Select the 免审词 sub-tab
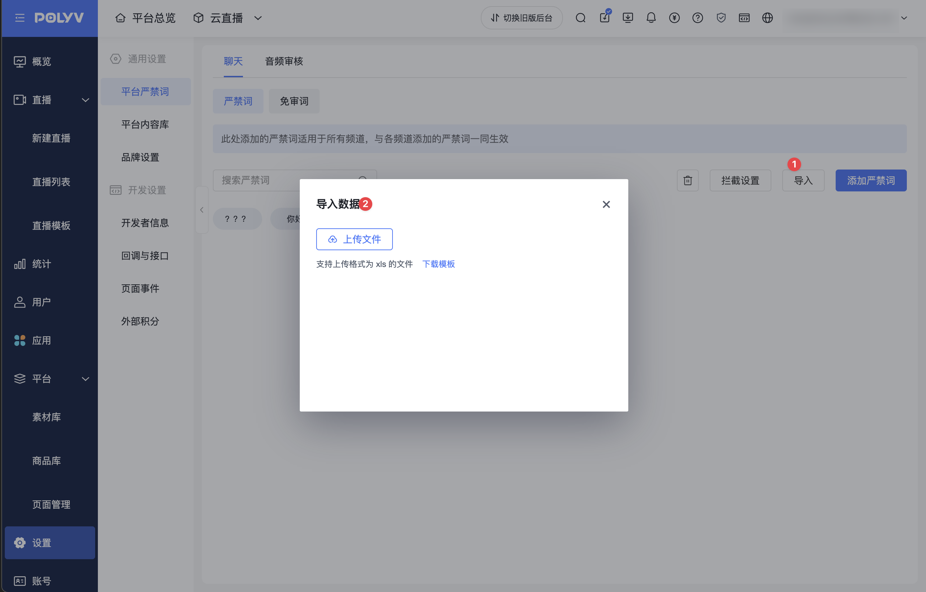The width and height of the screenshot is (926, 592). (x=294, y=101)
